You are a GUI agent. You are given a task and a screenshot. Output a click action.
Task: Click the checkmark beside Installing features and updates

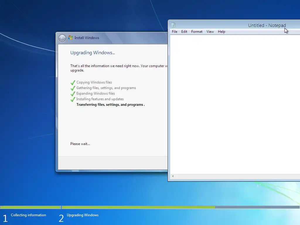73,99
